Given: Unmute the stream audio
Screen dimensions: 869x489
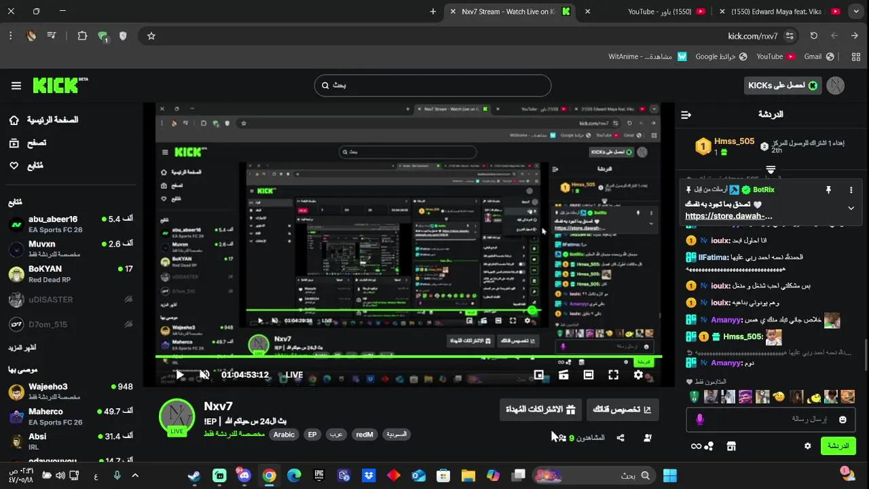Looking at the screenshot, I should pos(204,375).
